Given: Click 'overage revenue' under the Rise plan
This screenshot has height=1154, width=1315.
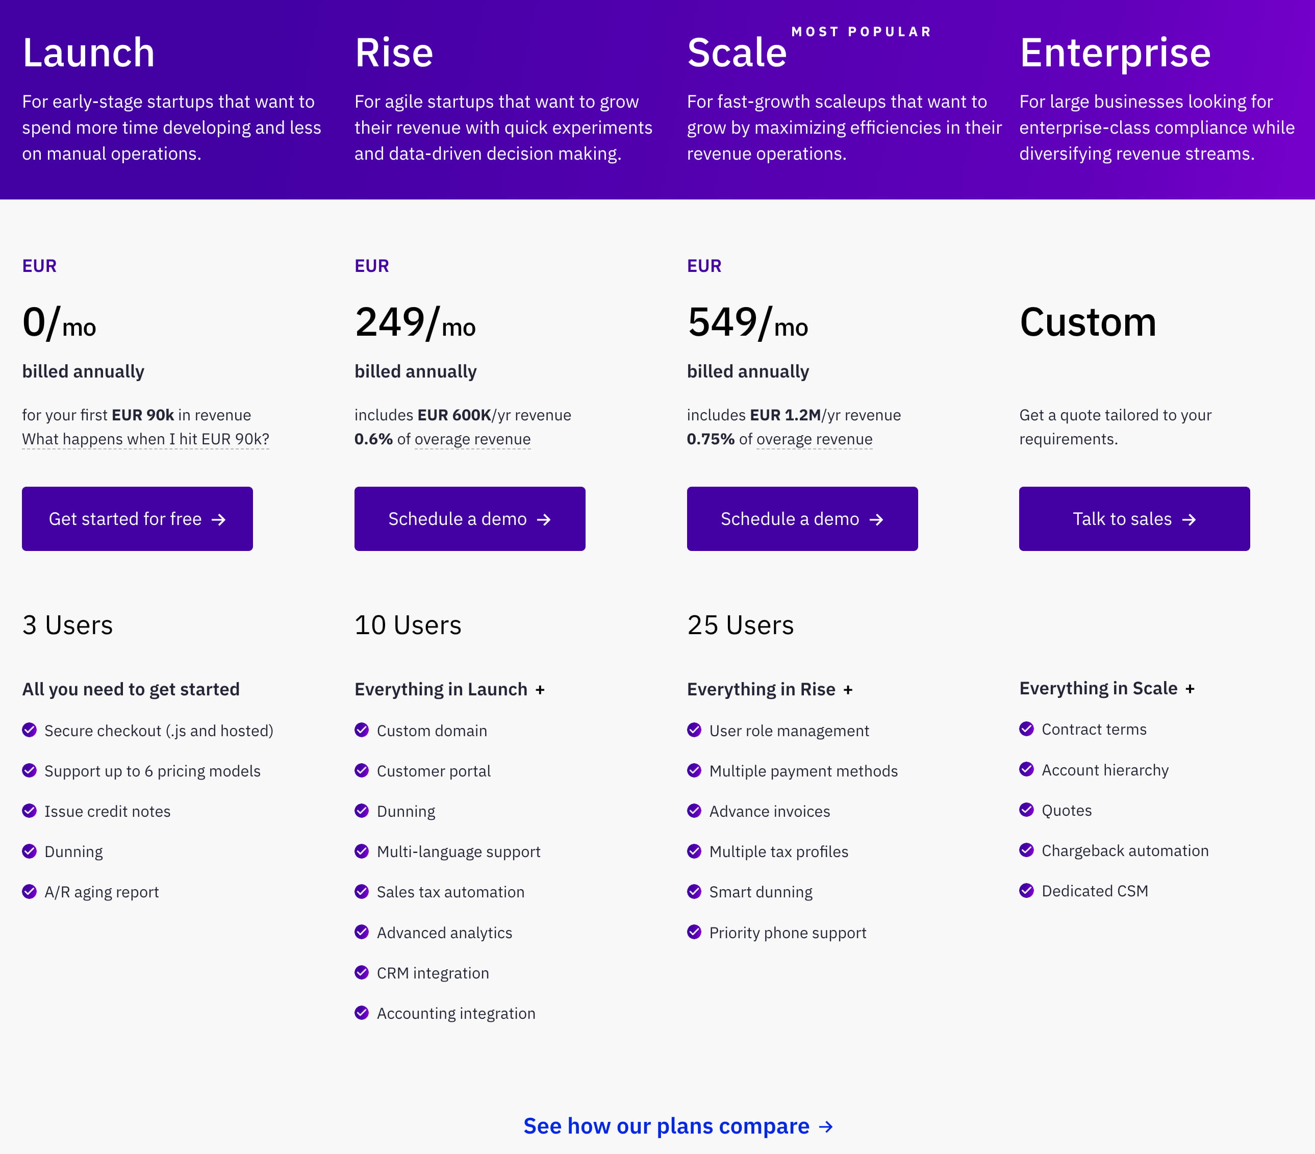Looking at the screenshot, I should [473, 439].
